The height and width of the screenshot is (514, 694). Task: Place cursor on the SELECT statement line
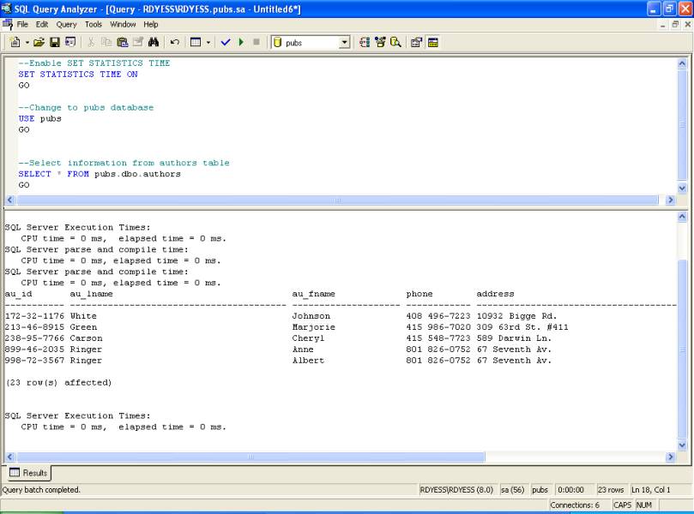pos(100,174)
